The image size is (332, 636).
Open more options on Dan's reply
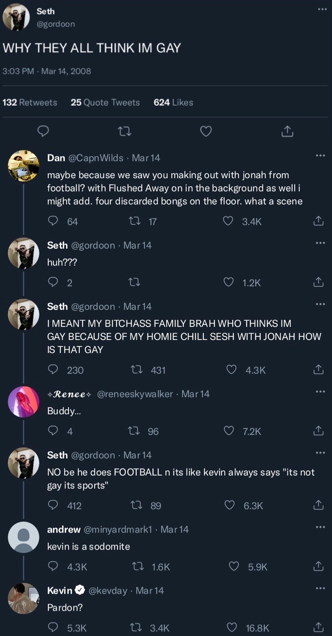(320, 156)
